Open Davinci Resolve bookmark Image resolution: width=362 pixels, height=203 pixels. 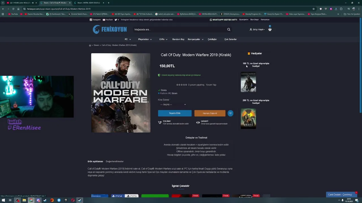point(34,14)
